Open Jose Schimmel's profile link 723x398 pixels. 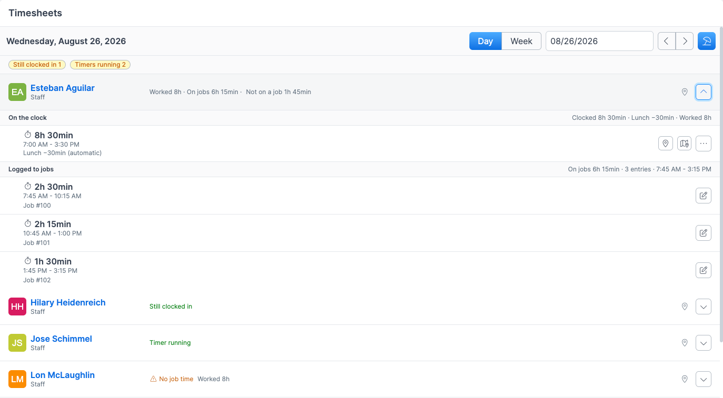(x=61, y=339)
